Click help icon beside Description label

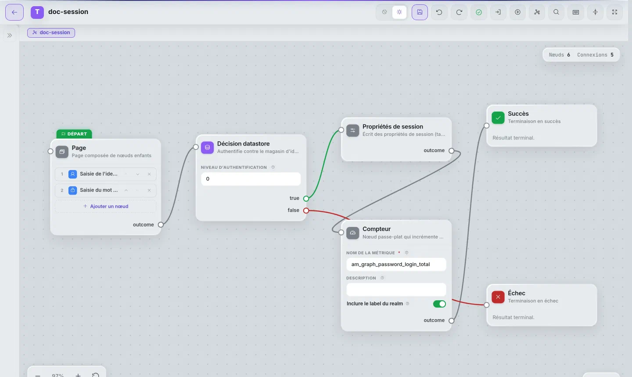(x=382, y=278)
